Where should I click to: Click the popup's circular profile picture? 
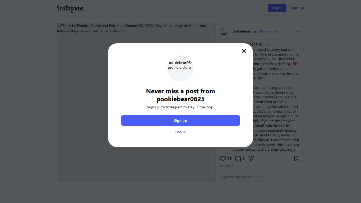click(181, 68)
